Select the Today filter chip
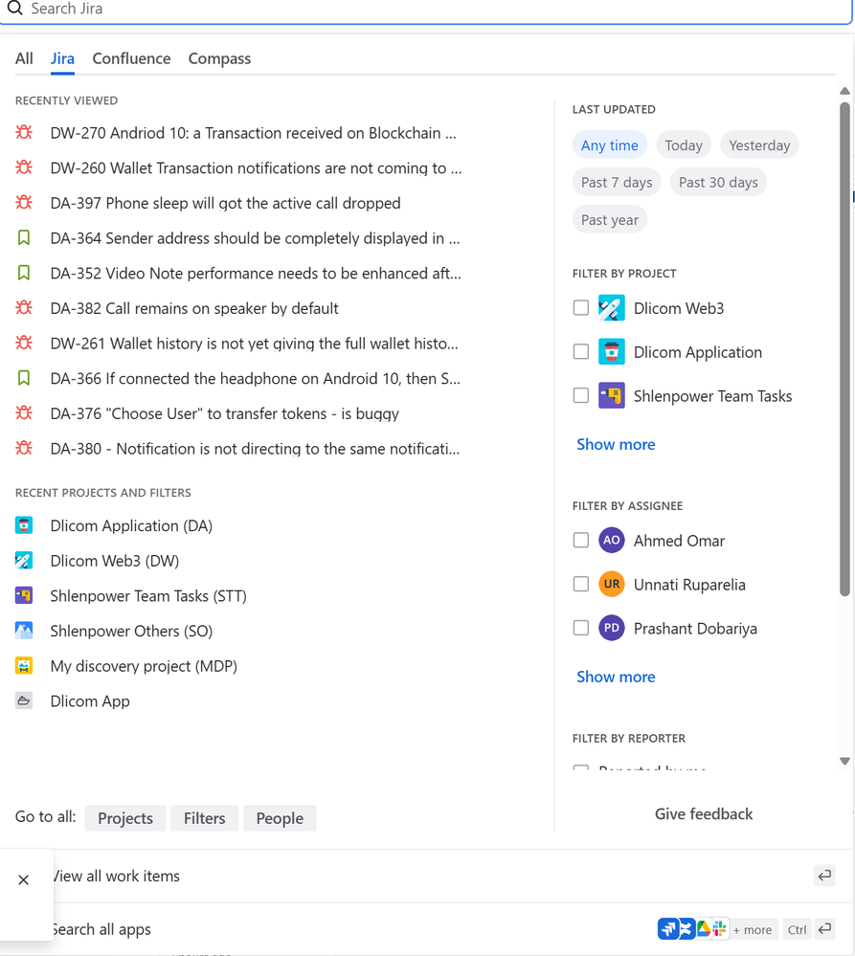The image size is (855, 956). click(x=684, y=145)
